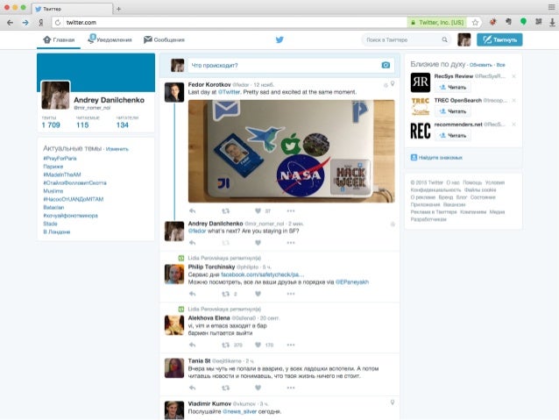Focus the Поиск в Твиттере search field
This screenshot has height=420, width=559.
(x=406, y=39)
